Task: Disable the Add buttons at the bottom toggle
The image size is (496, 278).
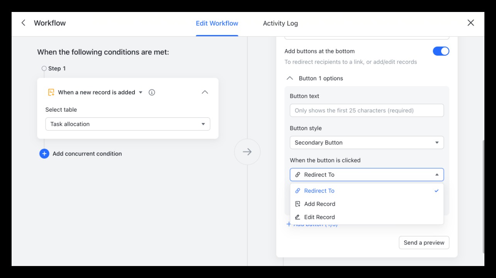Action: point(441,51)
